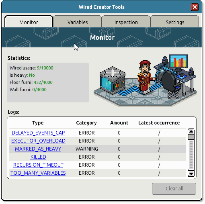View the RECURSION_TIMEOUT log link

coord(38,165)
